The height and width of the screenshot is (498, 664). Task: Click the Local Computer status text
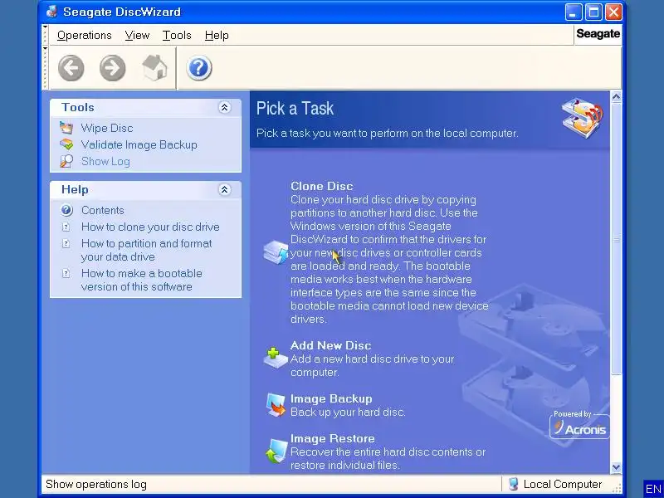pos(563,484)
